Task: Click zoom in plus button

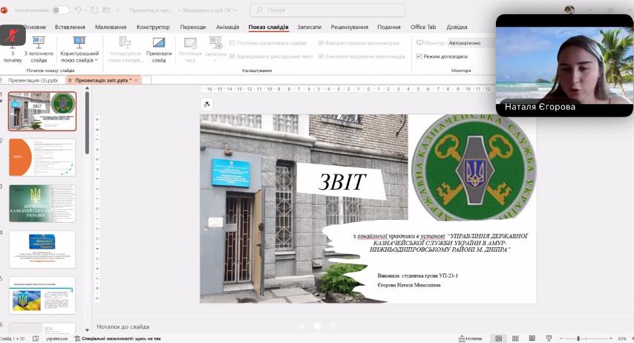Action: point(610,339)
